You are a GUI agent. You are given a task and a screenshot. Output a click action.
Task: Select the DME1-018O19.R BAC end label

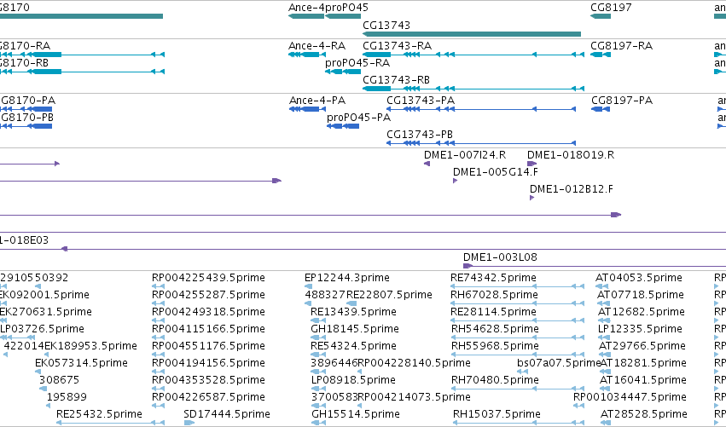tap(571, 155)
